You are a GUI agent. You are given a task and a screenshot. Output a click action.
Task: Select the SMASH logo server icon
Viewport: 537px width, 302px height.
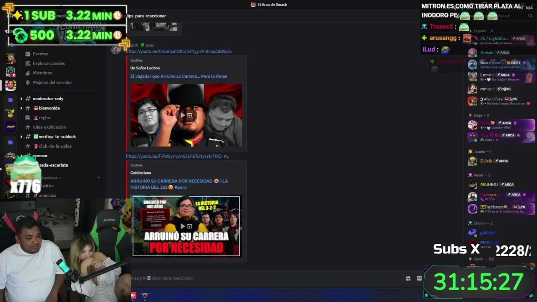coord(10,127)
